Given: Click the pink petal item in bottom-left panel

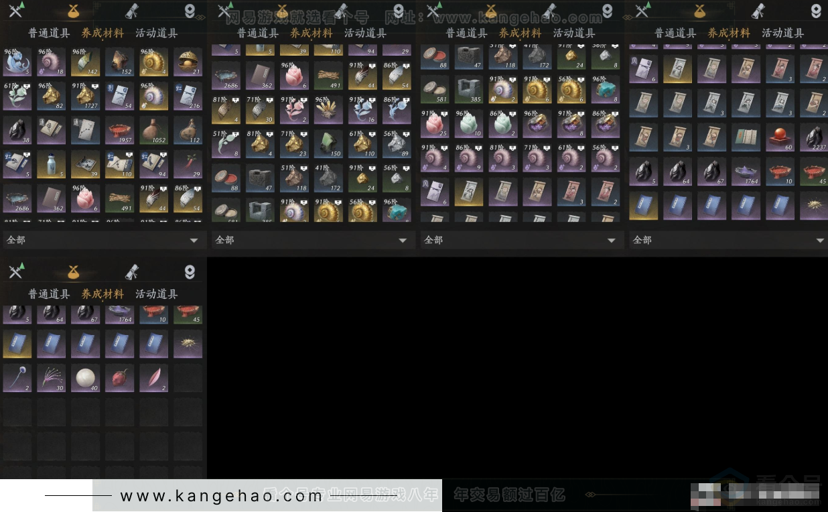Looking at the screenshot, I should (153, 378).
